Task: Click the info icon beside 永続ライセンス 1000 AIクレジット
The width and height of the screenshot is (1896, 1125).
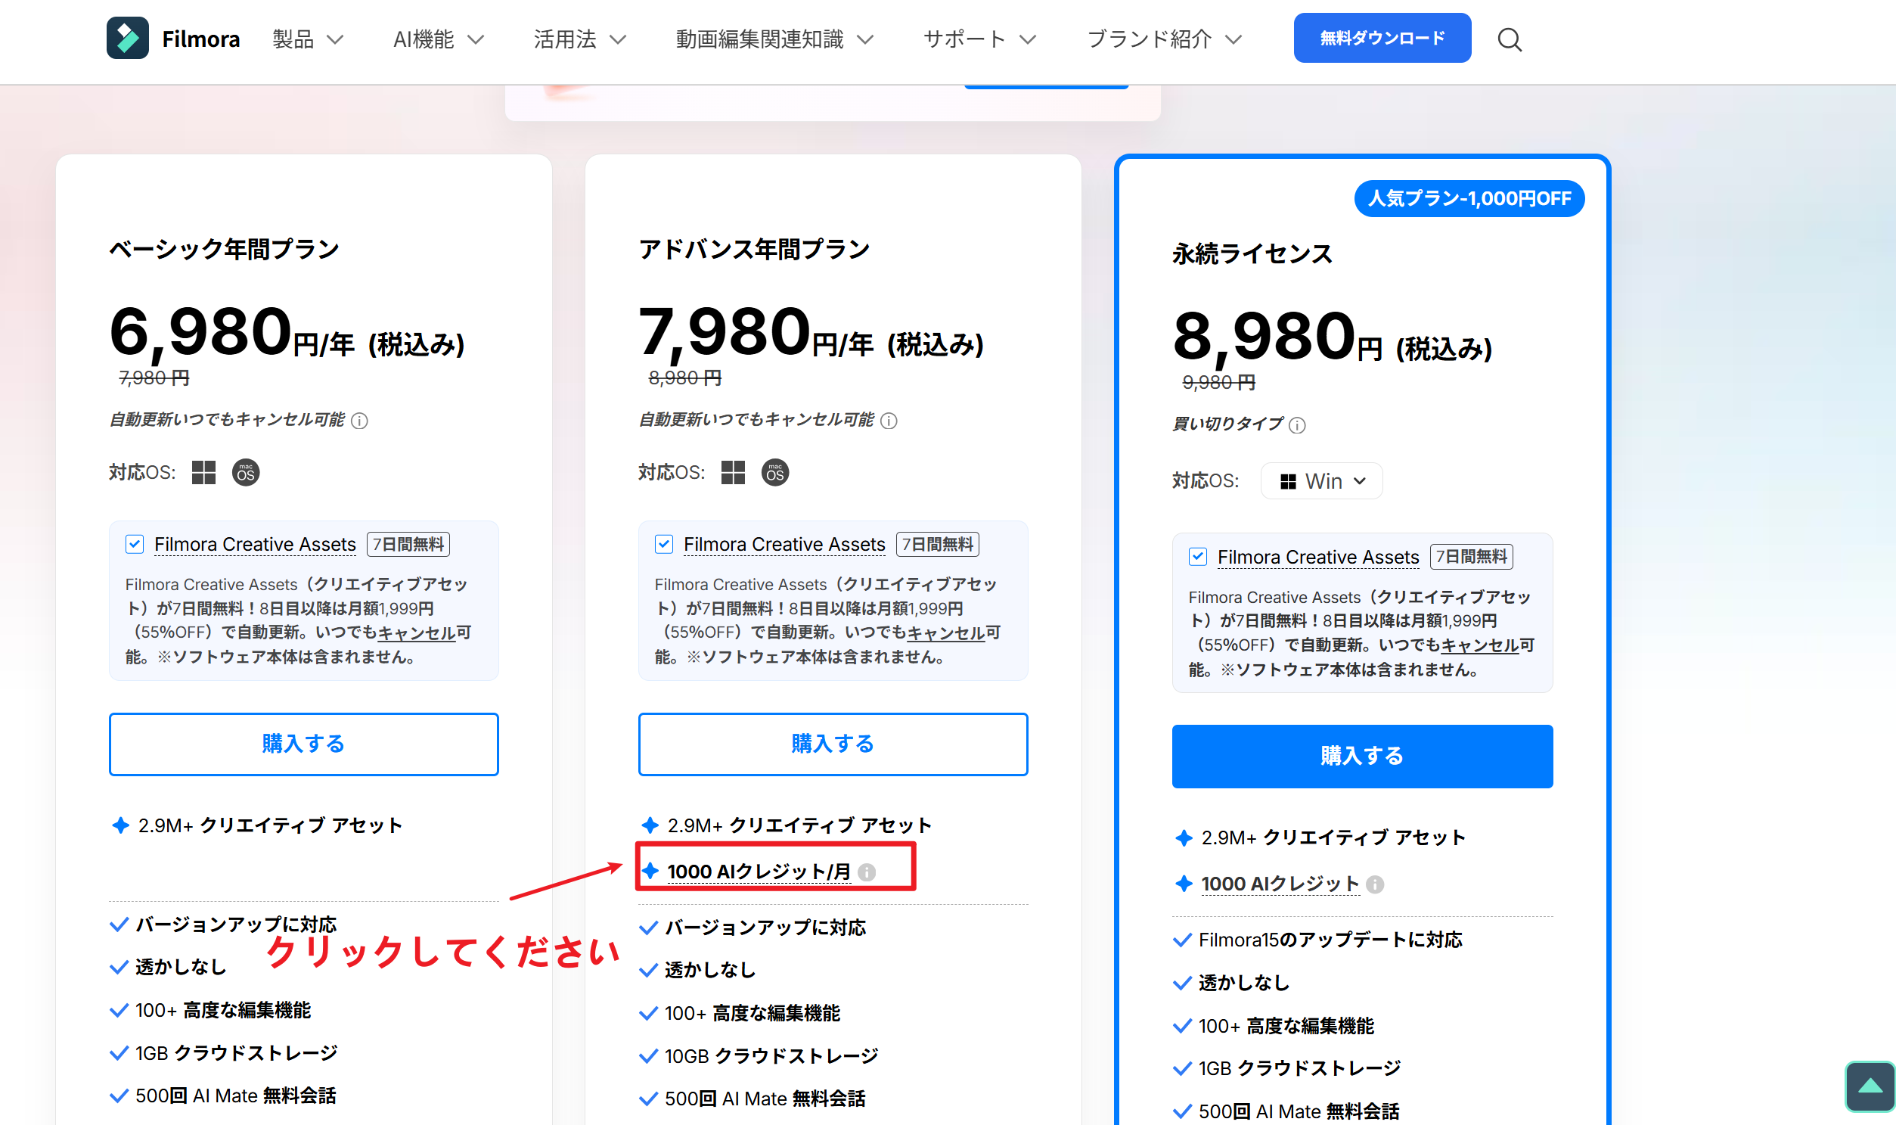Action: point(1375,884)
